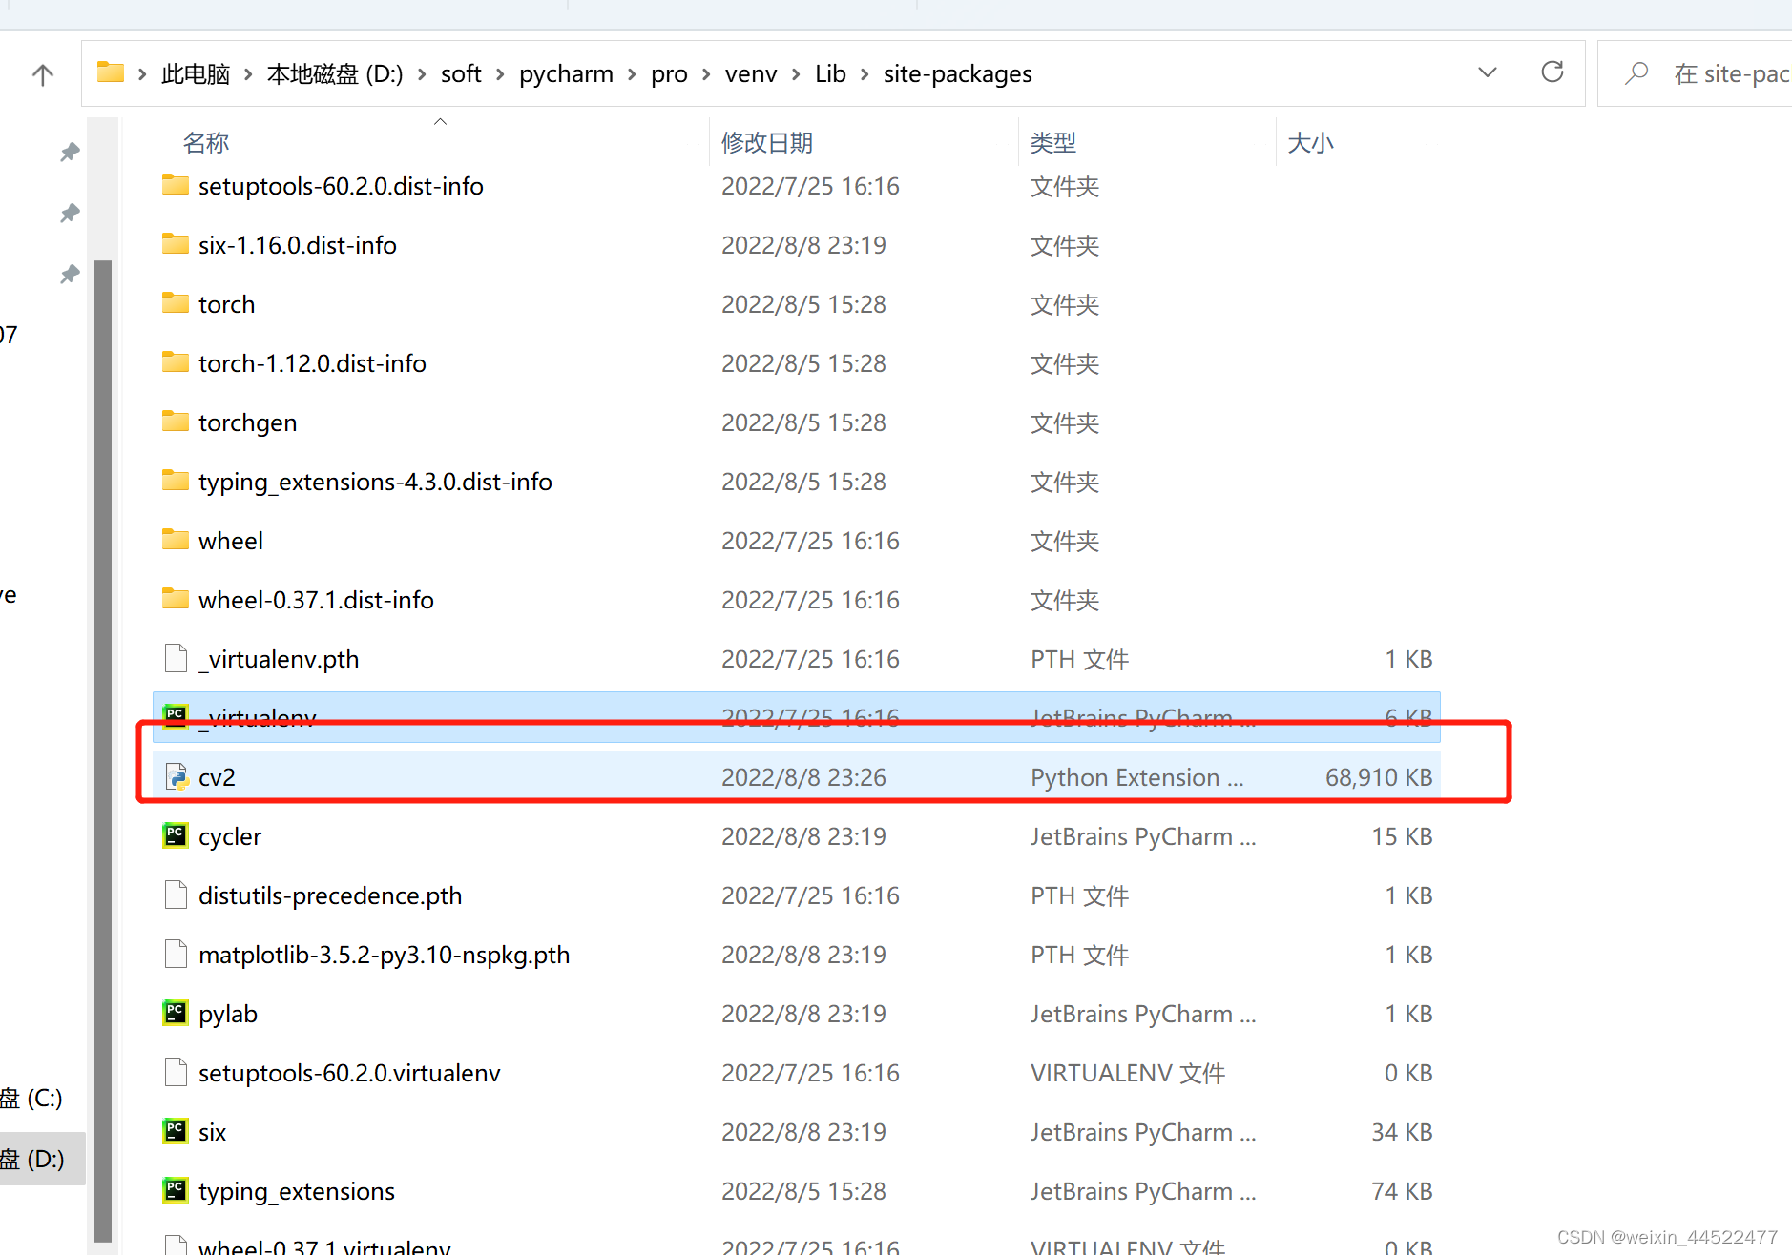Image resolution: width=1792 pixels, height=1255 pixels.
Task: Open the address bar history dropdown
Action: pyautogui.click(x=1487, y=72)
